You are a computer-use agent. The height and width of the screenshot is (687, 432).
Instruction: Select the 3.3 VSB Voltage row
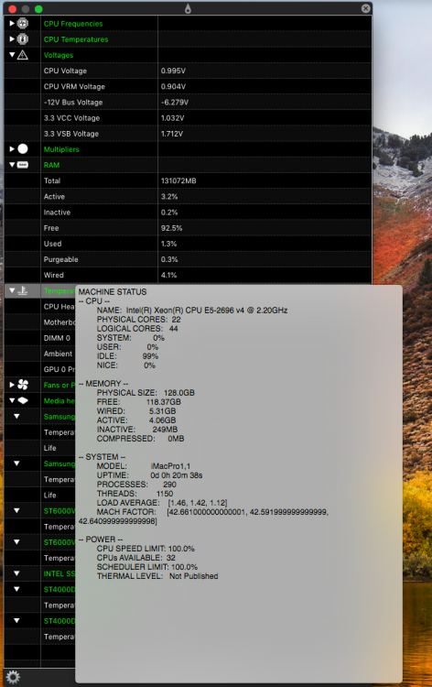point(188,134)
